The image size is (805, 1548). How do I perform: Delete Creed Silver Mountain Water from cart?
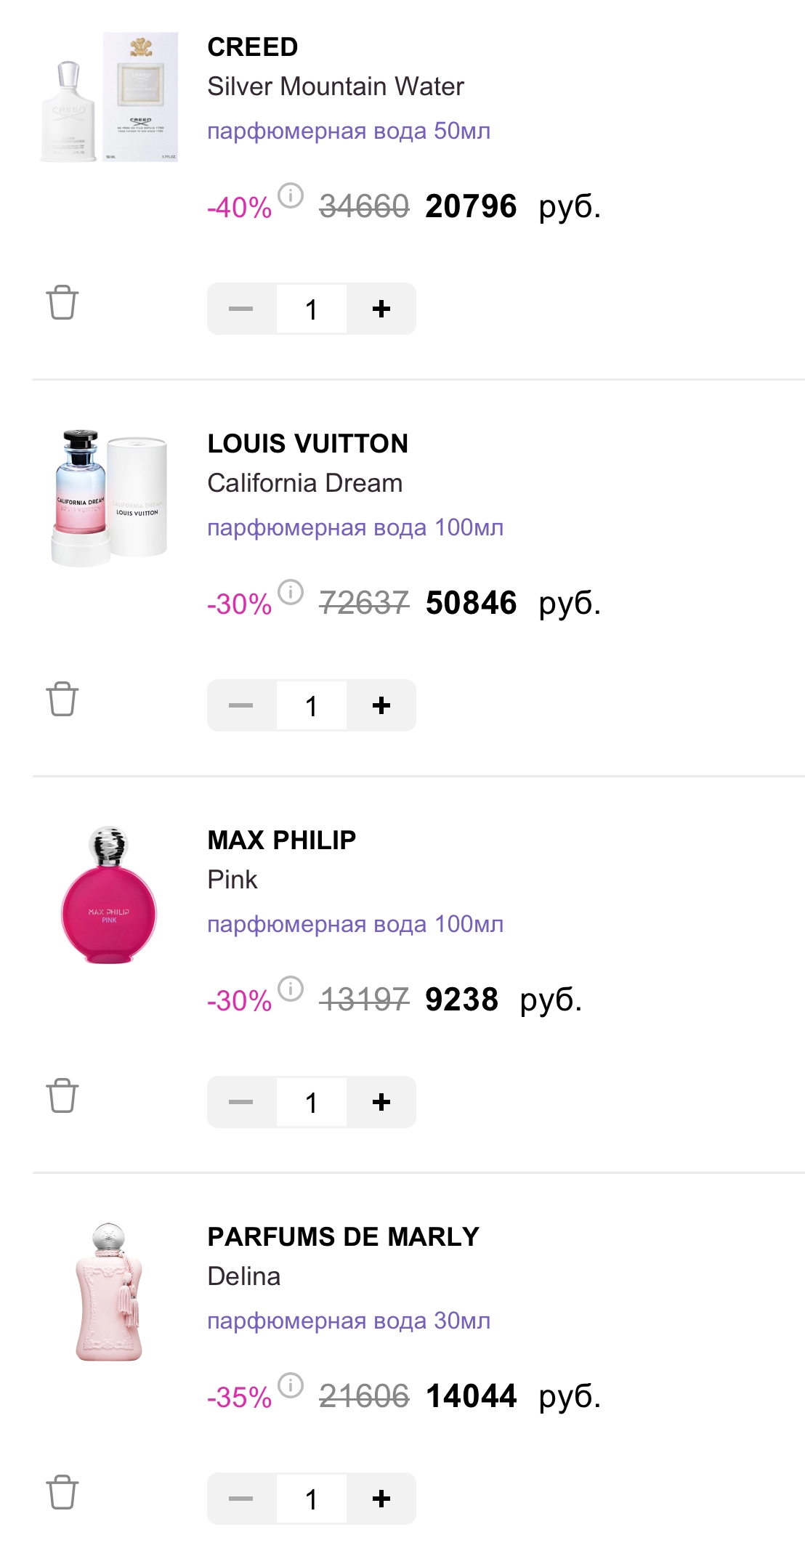62,302
